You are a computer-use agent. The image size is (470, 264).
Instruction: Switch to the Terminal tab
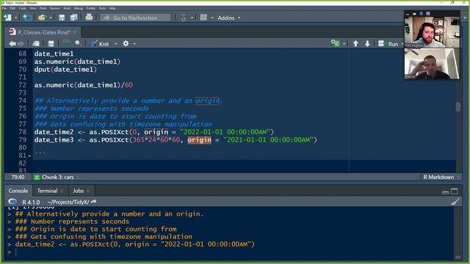coord(47,191)
